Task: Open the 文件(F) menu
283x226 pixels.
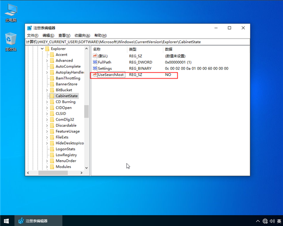Action: point(33,35)
